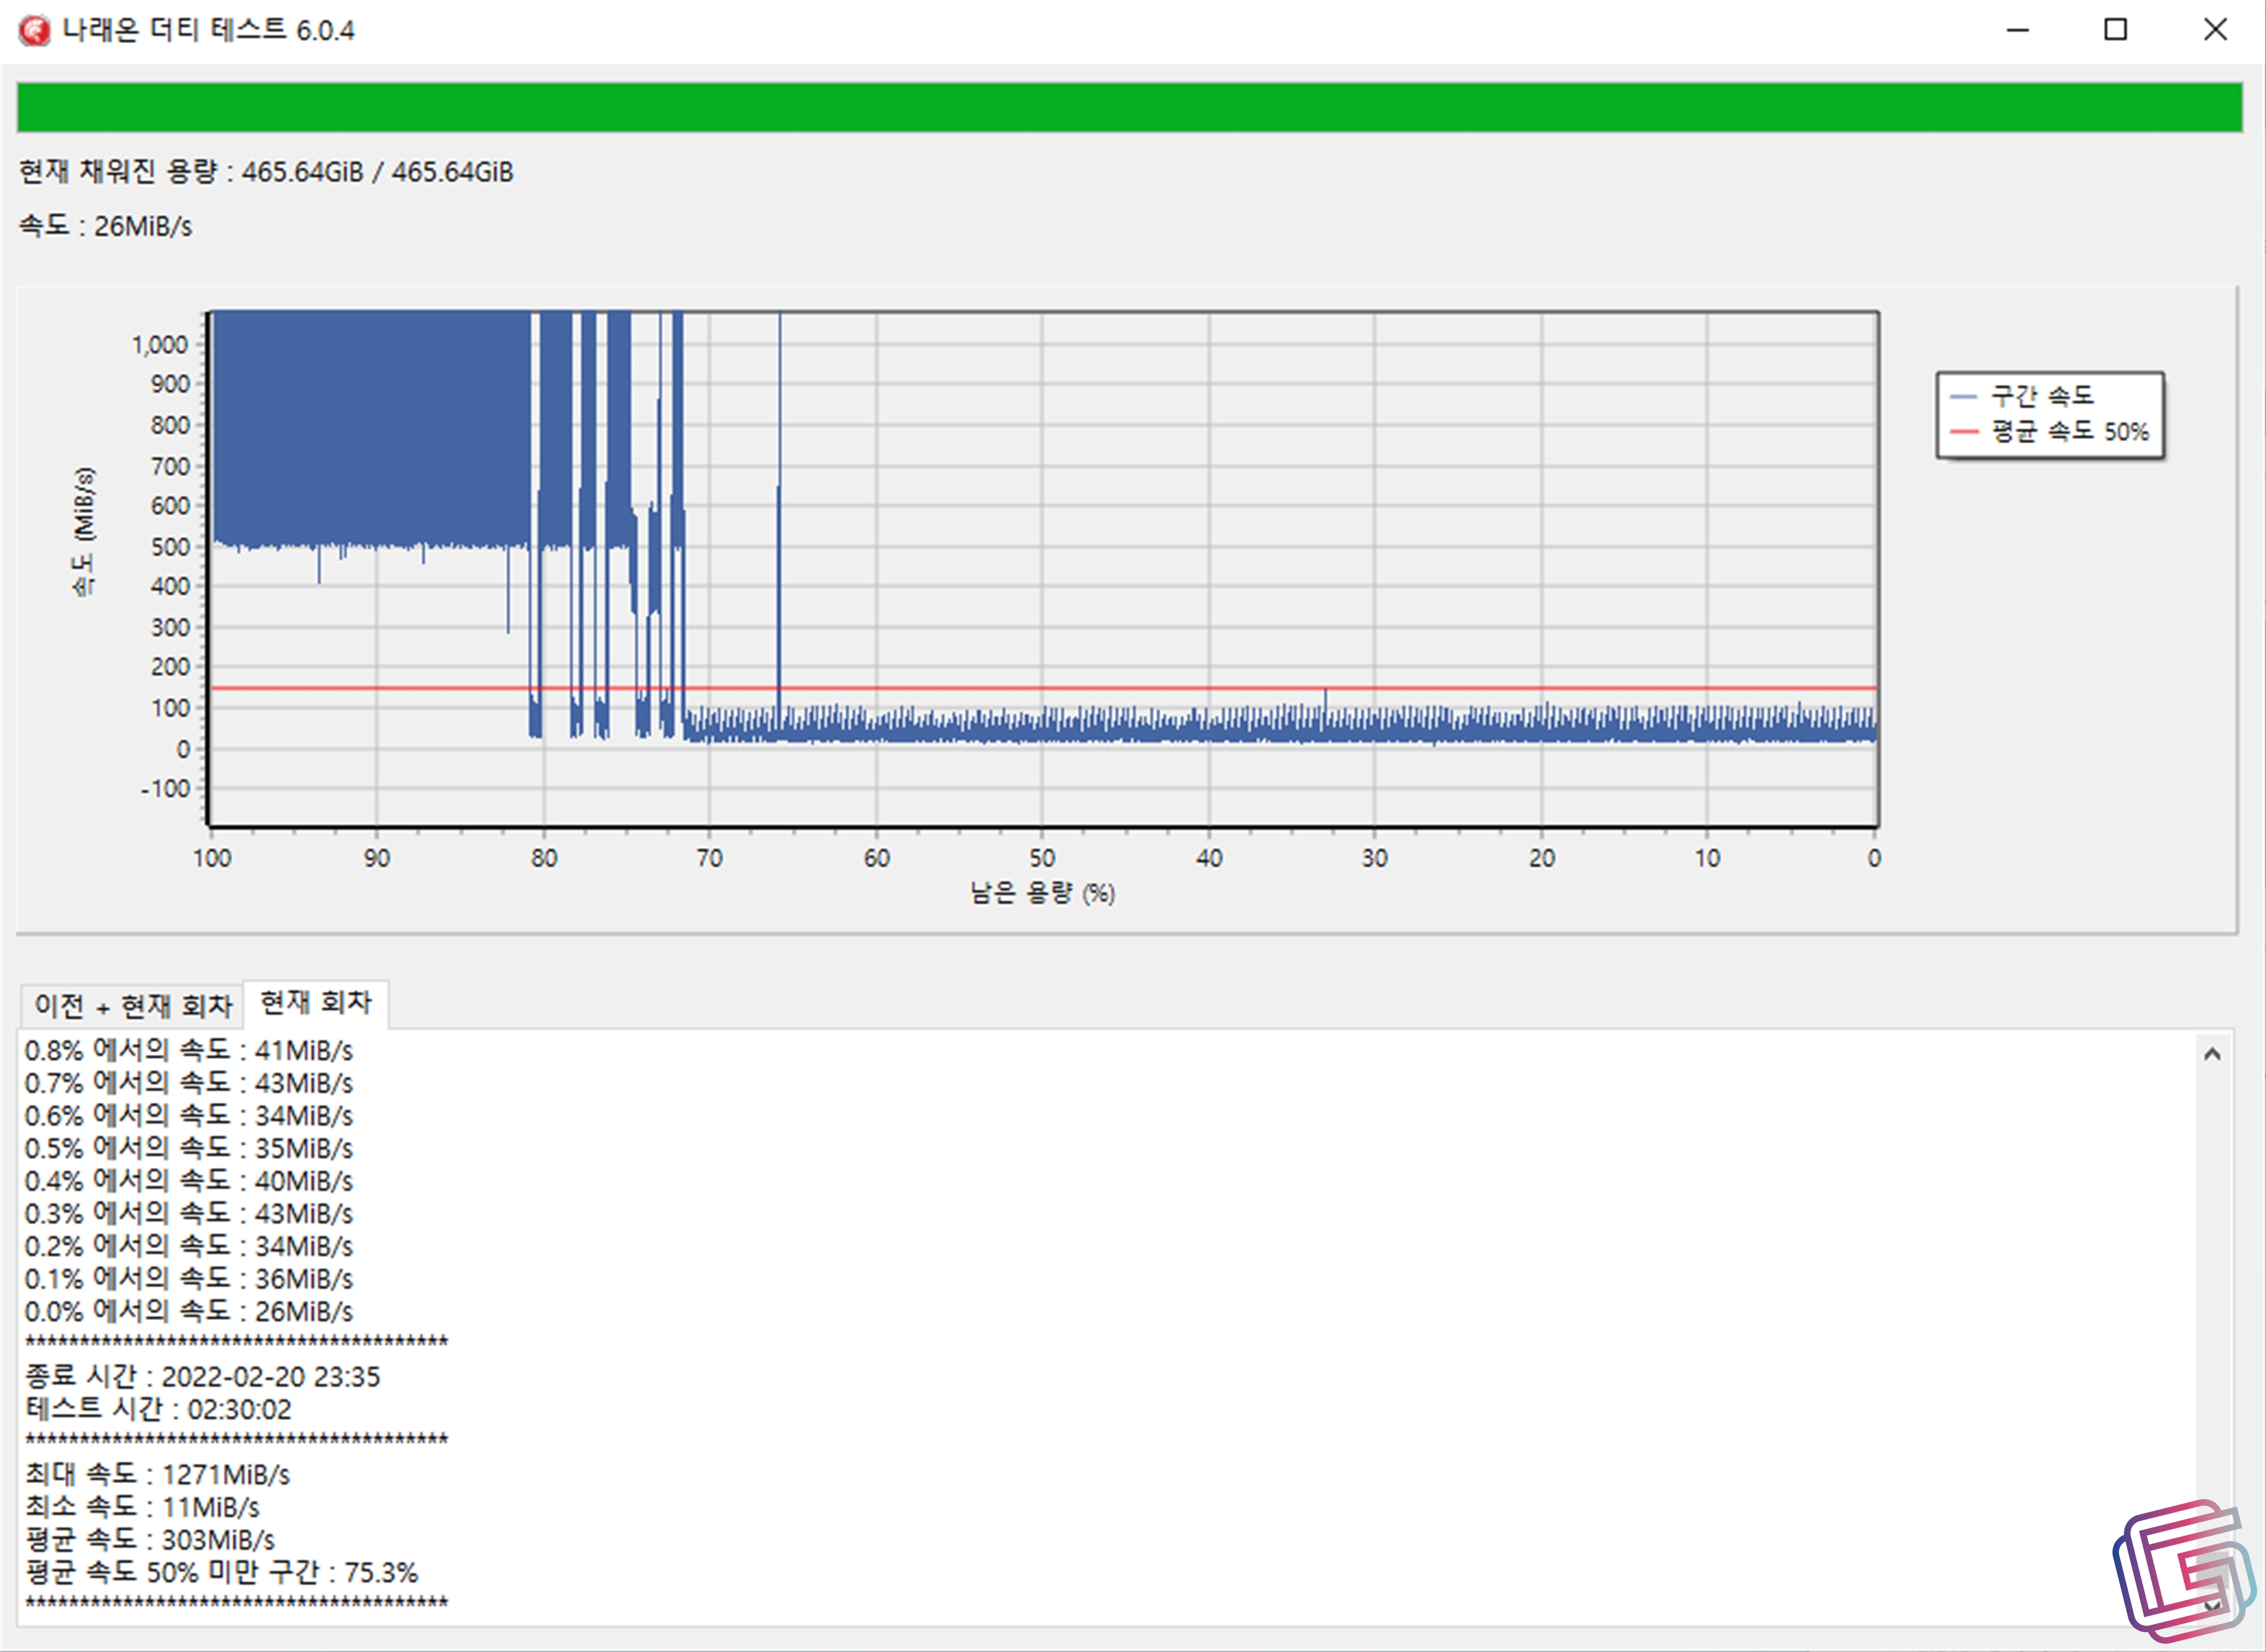Screen dimensions: 2266x1652
Task: Click the 남은 용량 (%) axis title
Action: [1042, 893]
